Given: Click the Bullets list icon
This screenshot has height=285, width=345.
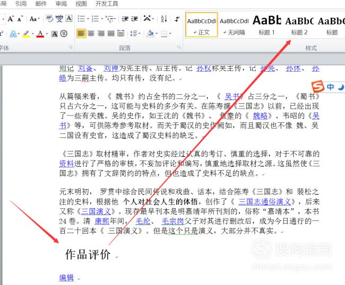Looking at the screenshot, I should 81,19.
